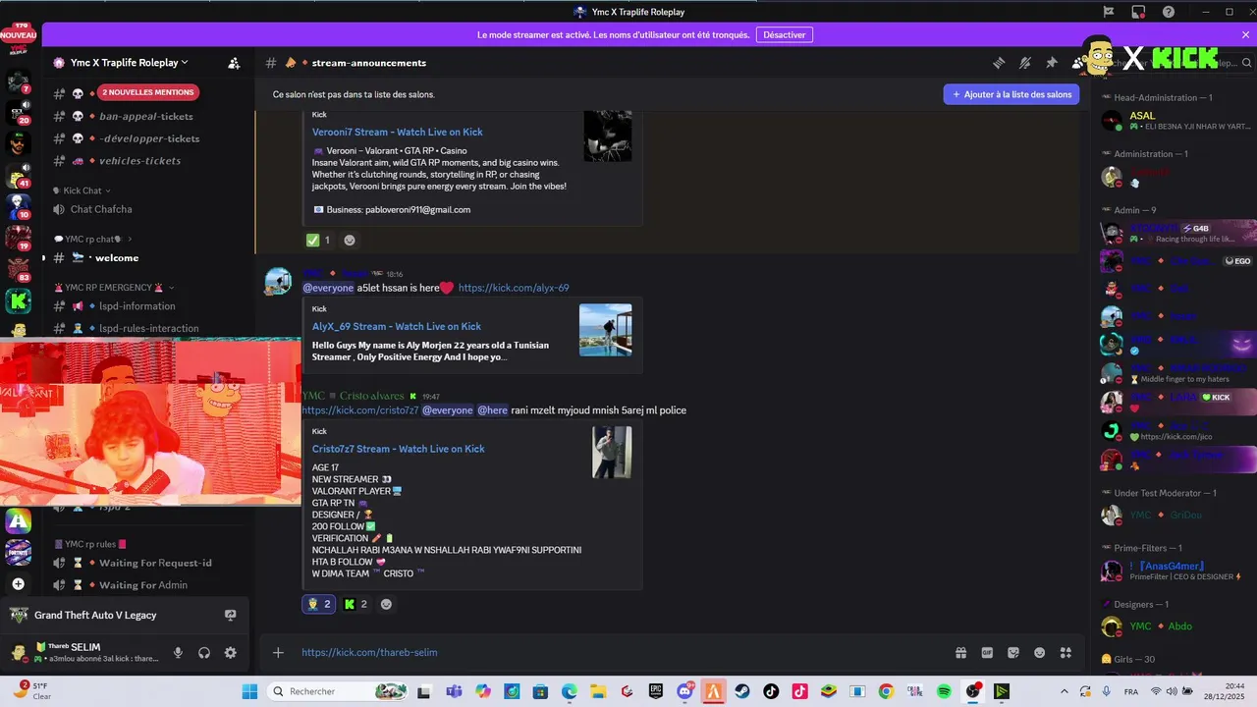Close the streamer mode banner
The height and width of the screenshot is (707, 1257).
coord(1246,34)
